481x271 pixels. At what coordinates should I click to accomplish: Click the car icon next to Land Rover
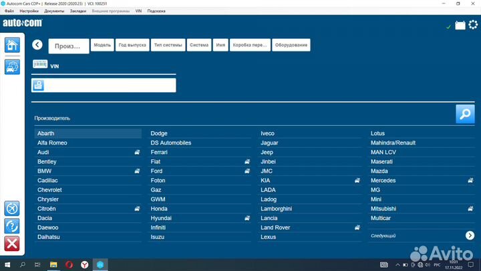point(357,228)
